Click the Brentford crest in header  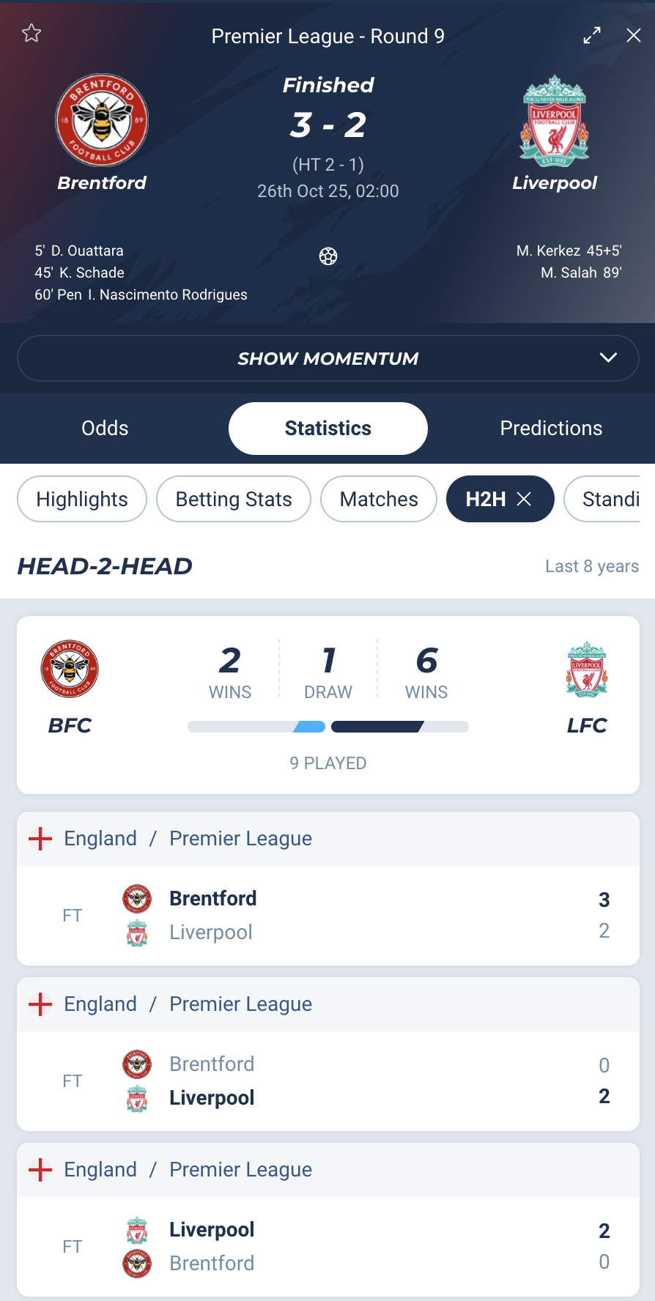(102, 120)
